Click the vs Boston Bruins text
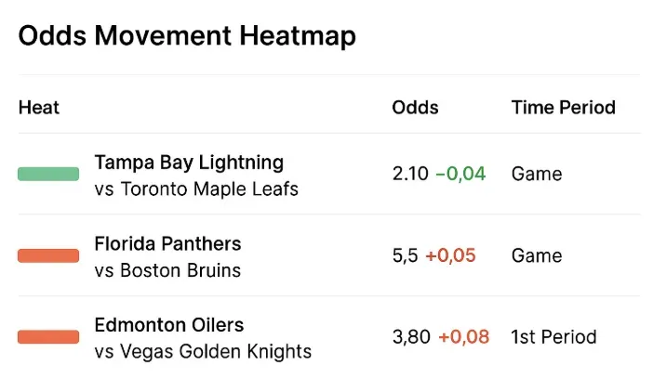The height and width of the screenshot is (378, 653). click(167, 271)
